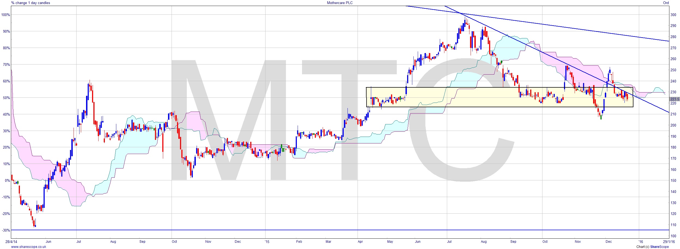
Task: Click the -30% label on left axis
Action: (x=6, y=230)
